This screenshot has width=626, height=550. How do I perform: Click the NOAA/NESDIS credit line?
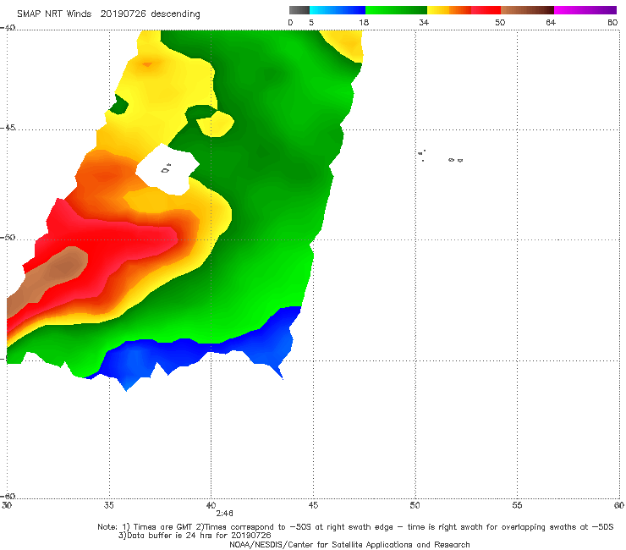click(x=349, y=545)
